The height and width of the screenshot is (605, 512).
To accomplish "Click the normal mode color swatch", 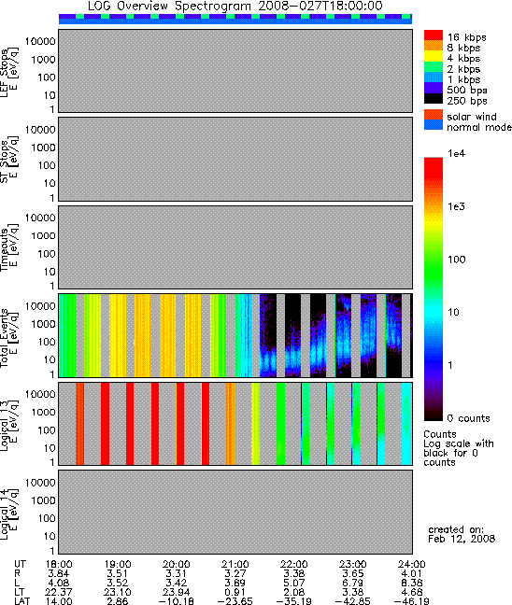I will click(x=434, y=124).
